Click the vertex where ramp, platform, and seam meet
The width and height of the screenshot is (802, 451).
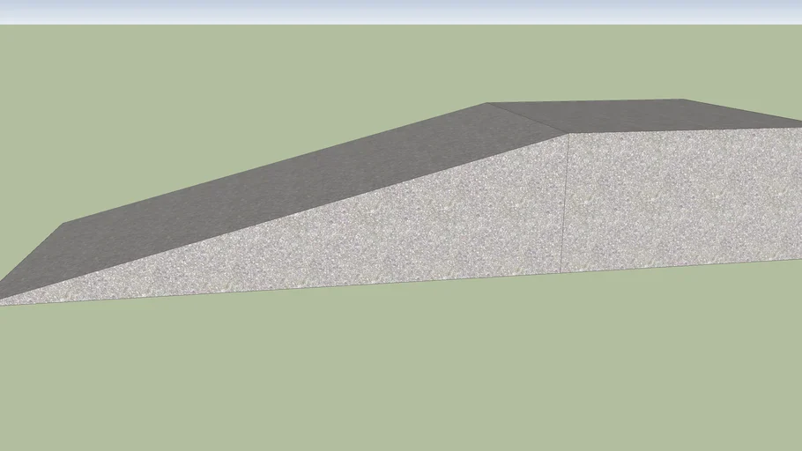tap(567, 134)
